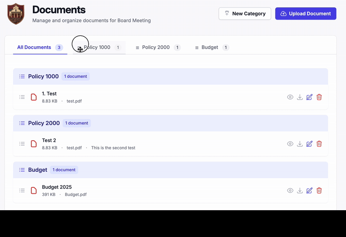Open the Budget tab

(x=212, y=47)
